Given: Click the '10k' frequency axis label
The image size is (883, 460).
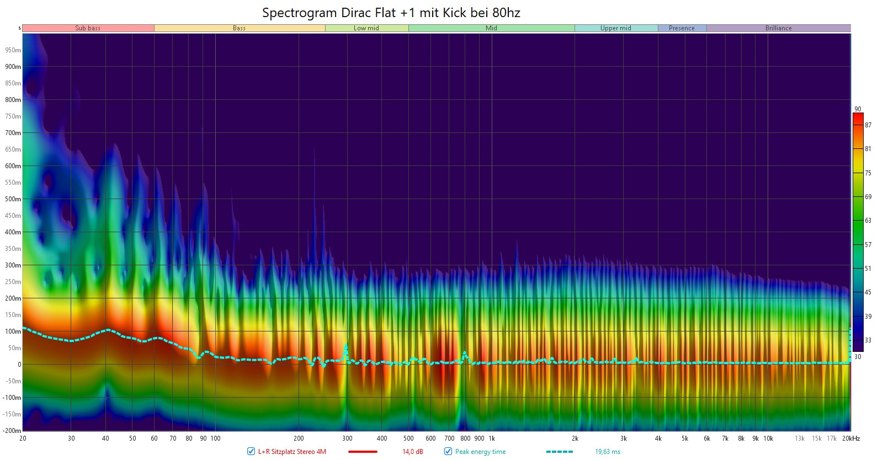Looking at the screenshot, I should (x=768, y=438).
